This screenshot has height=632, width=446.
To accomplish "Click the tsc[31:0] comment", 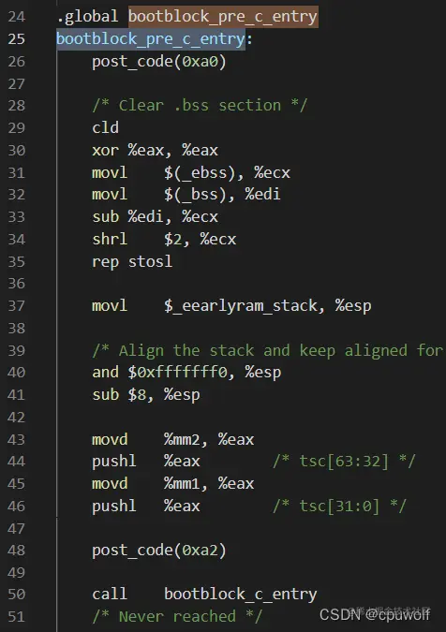I will click(x=340, y=507).
